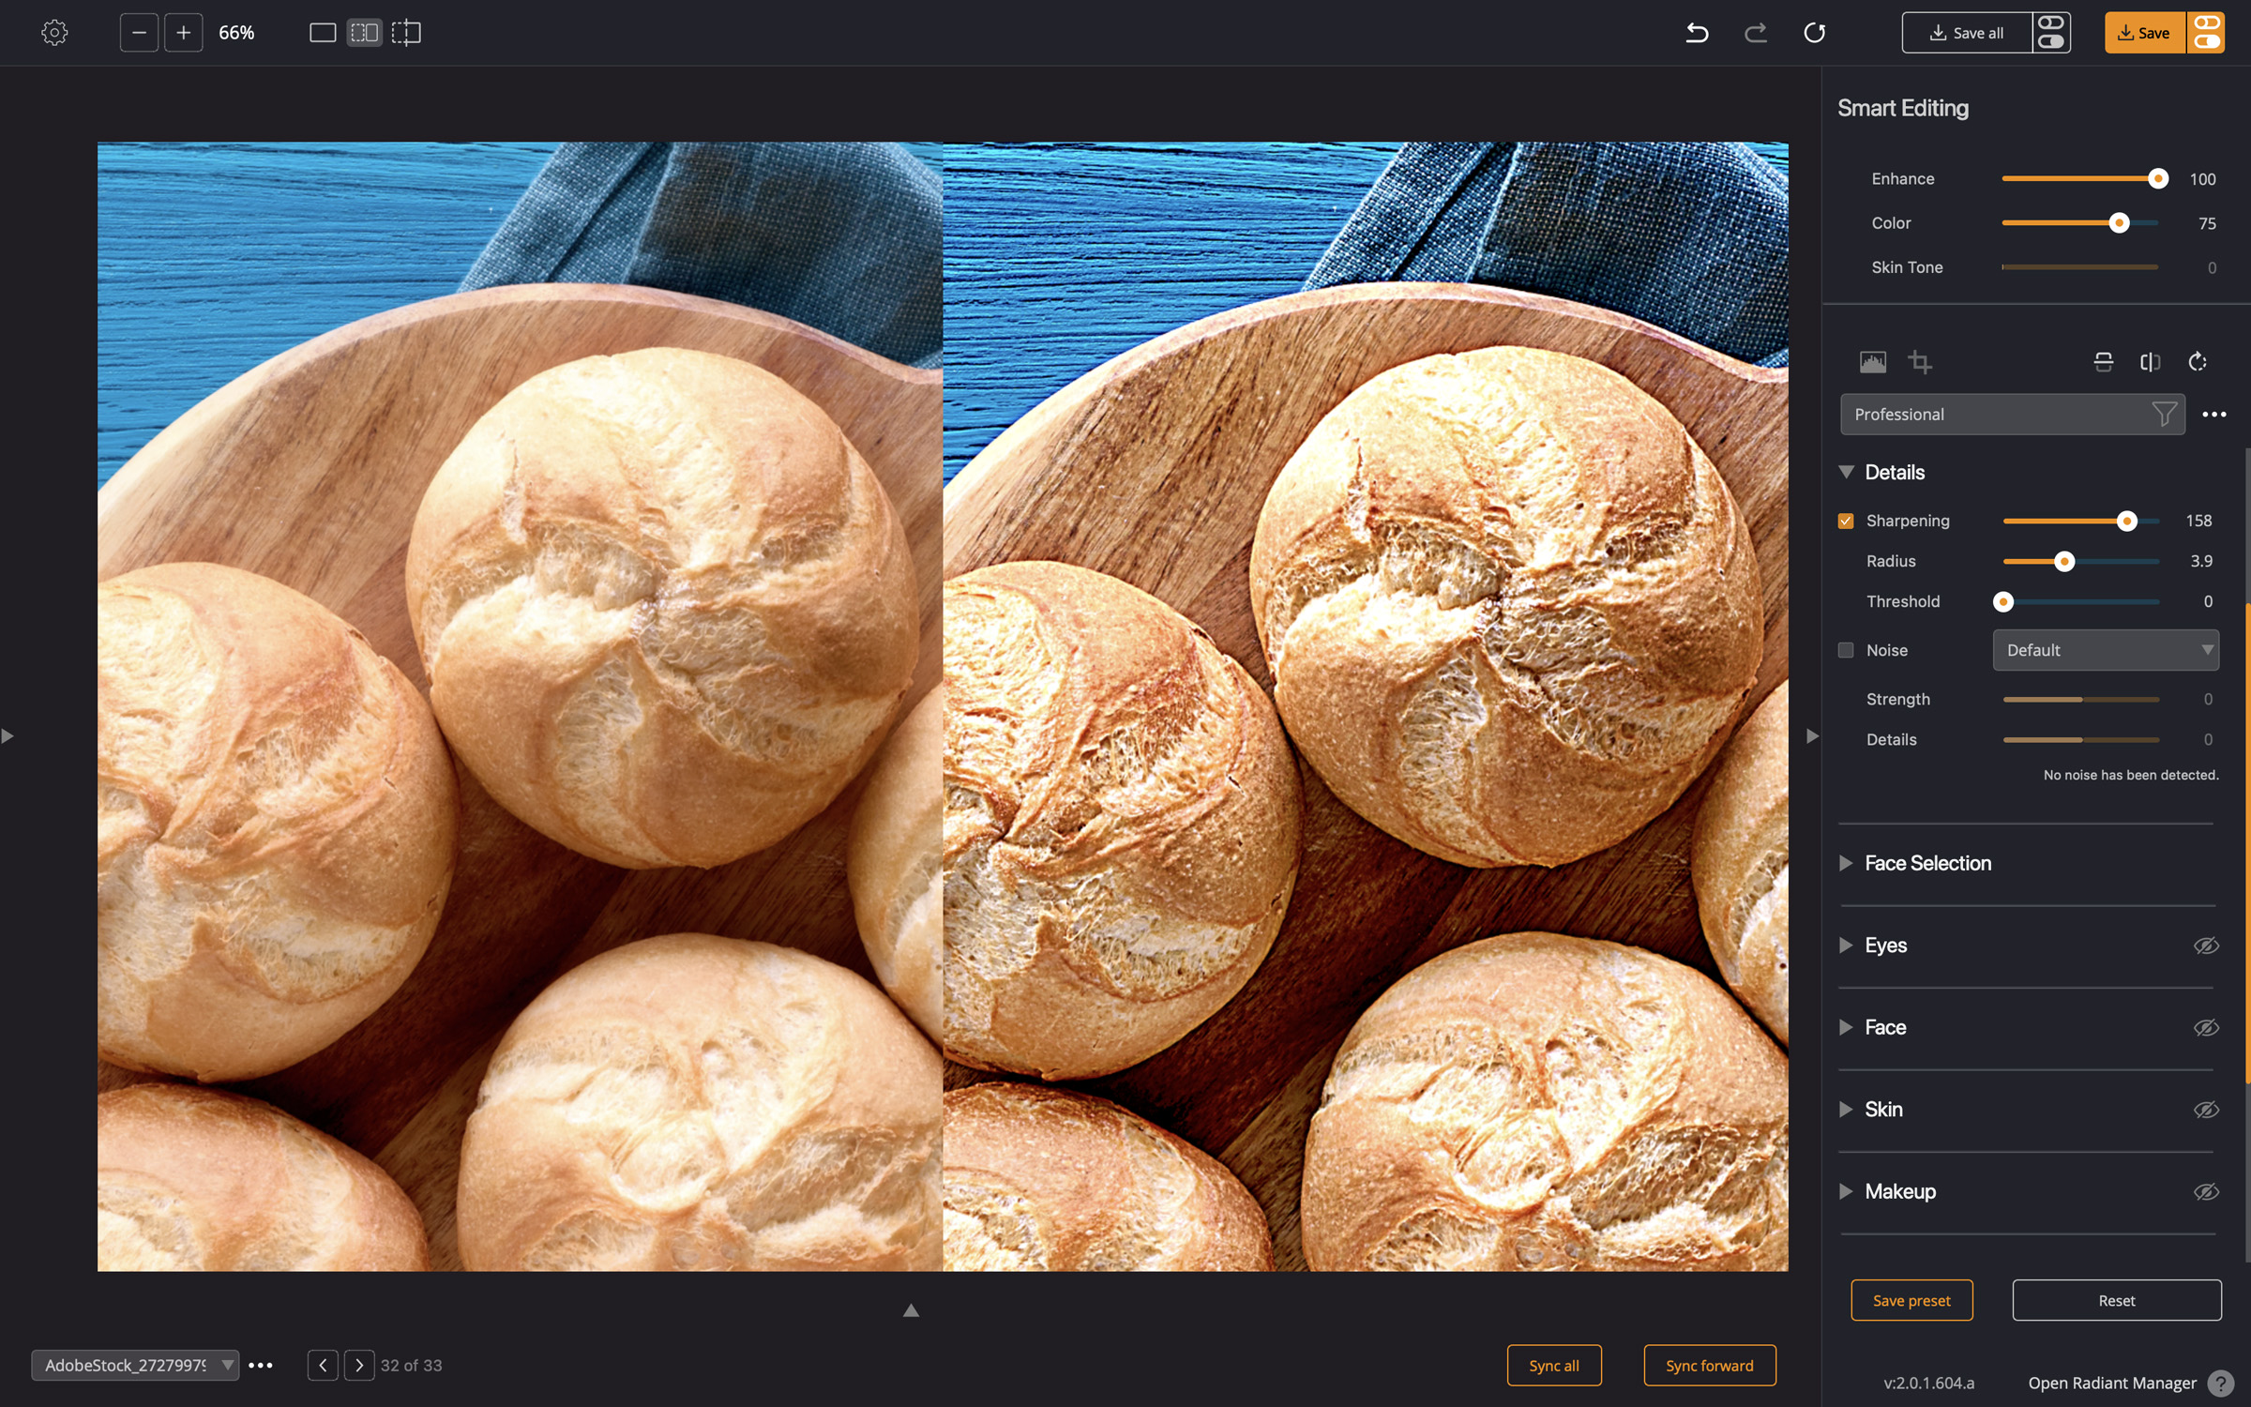Toggle Skin section visibility
This screenshot has height=1407, width=2251.
pos(2206,1110)
